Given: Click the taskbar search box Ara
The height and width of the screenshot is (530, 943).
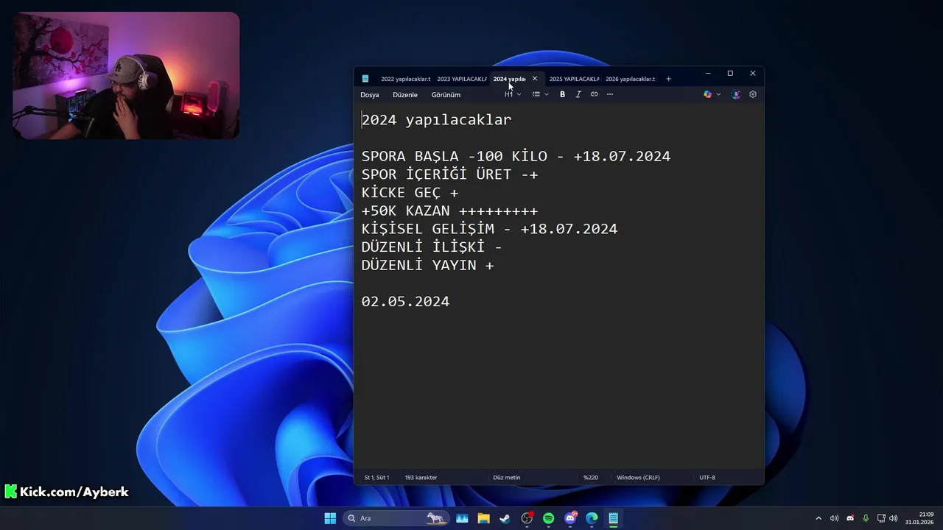Looking at the screenshot, I should [396, 518].
